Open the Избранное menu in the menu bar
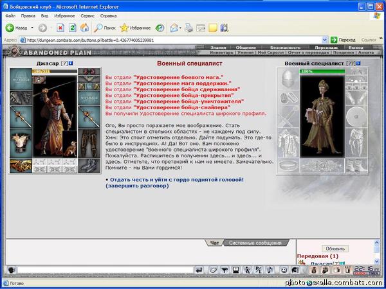 click(64, 15)
